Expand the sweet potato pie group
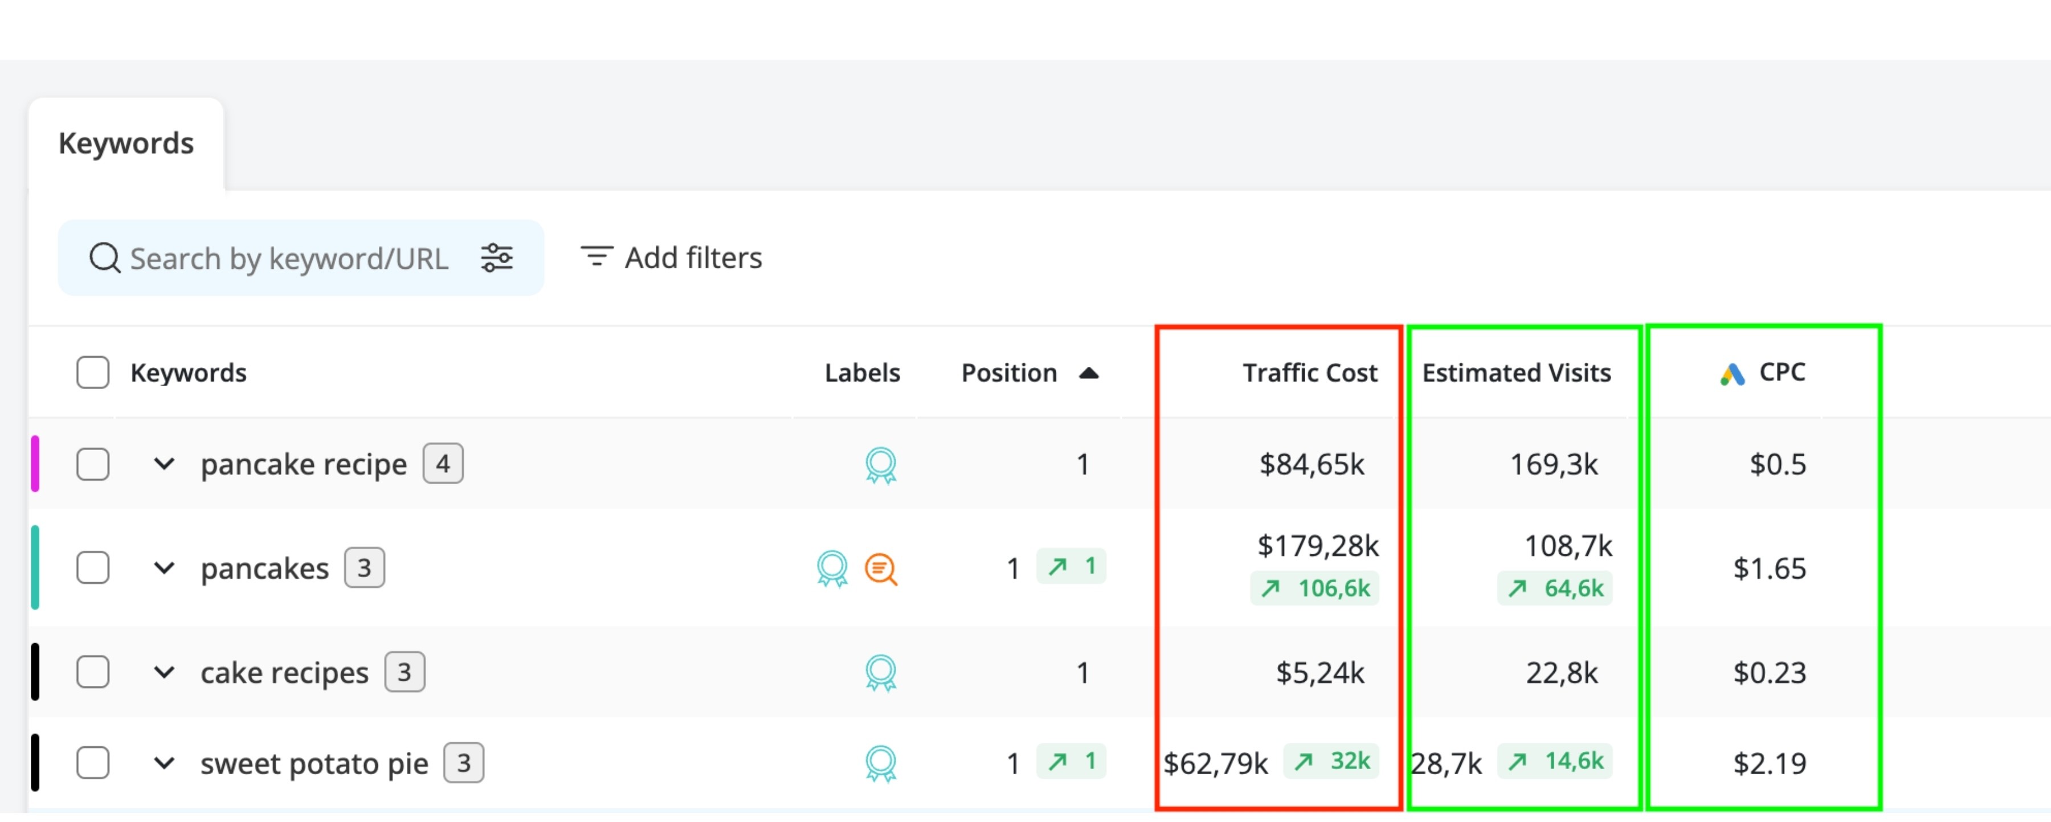The width and height of the screenshot is (2051, 822). click(164, 763)
